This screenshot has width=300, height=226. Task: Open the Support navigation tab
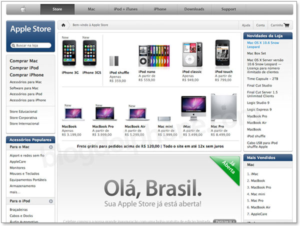(228, 9)
